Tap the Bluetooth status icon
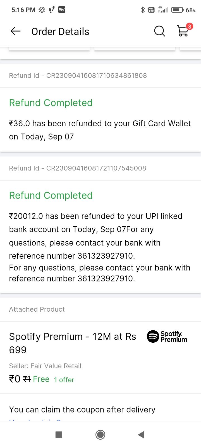The width and height of the screenshot is (201, 448). pyautogui.click(x=143, y=10)
